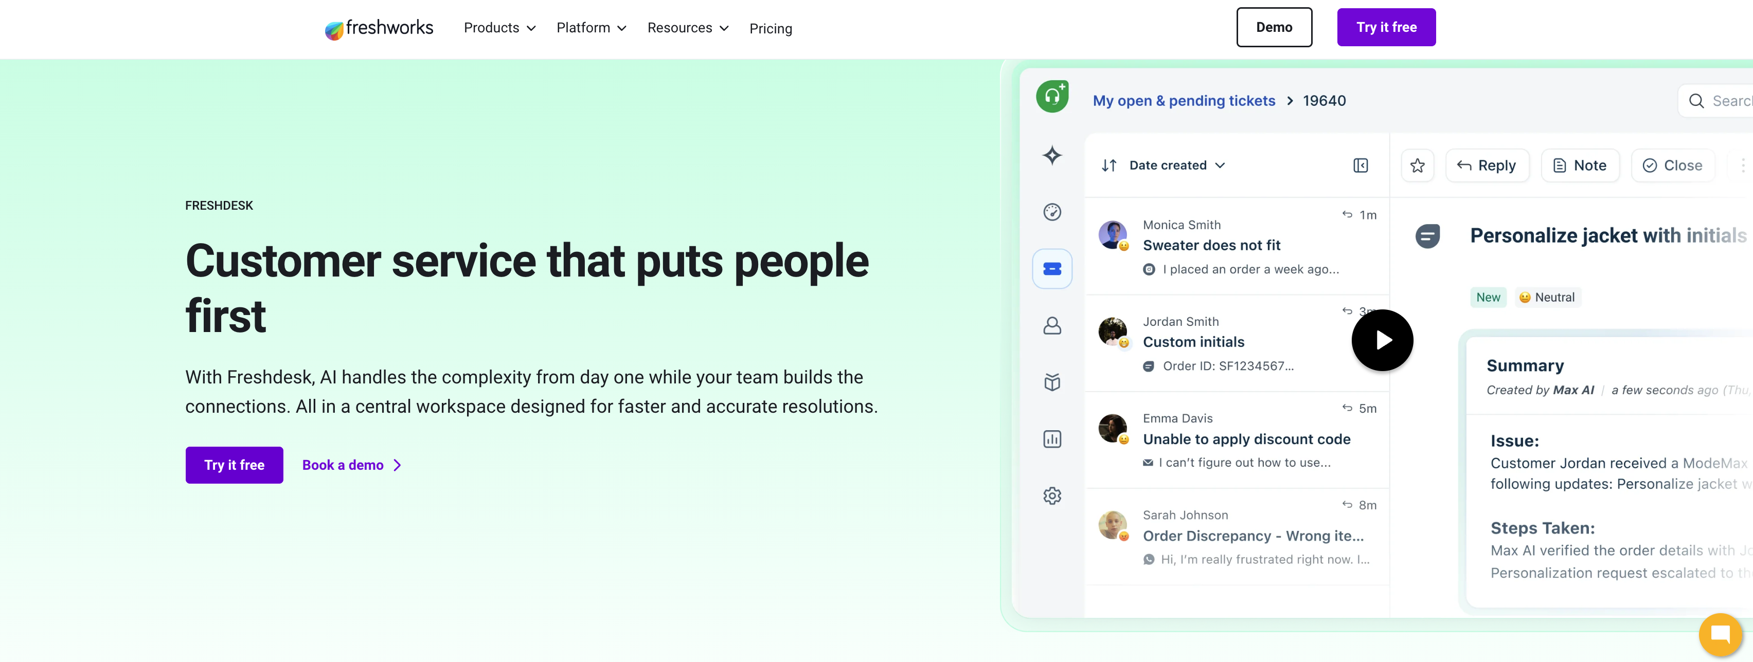Viewport: 1753px width, 662px height.
Task: Click Jordan Smith's avatar
Action: (1113, 332)
